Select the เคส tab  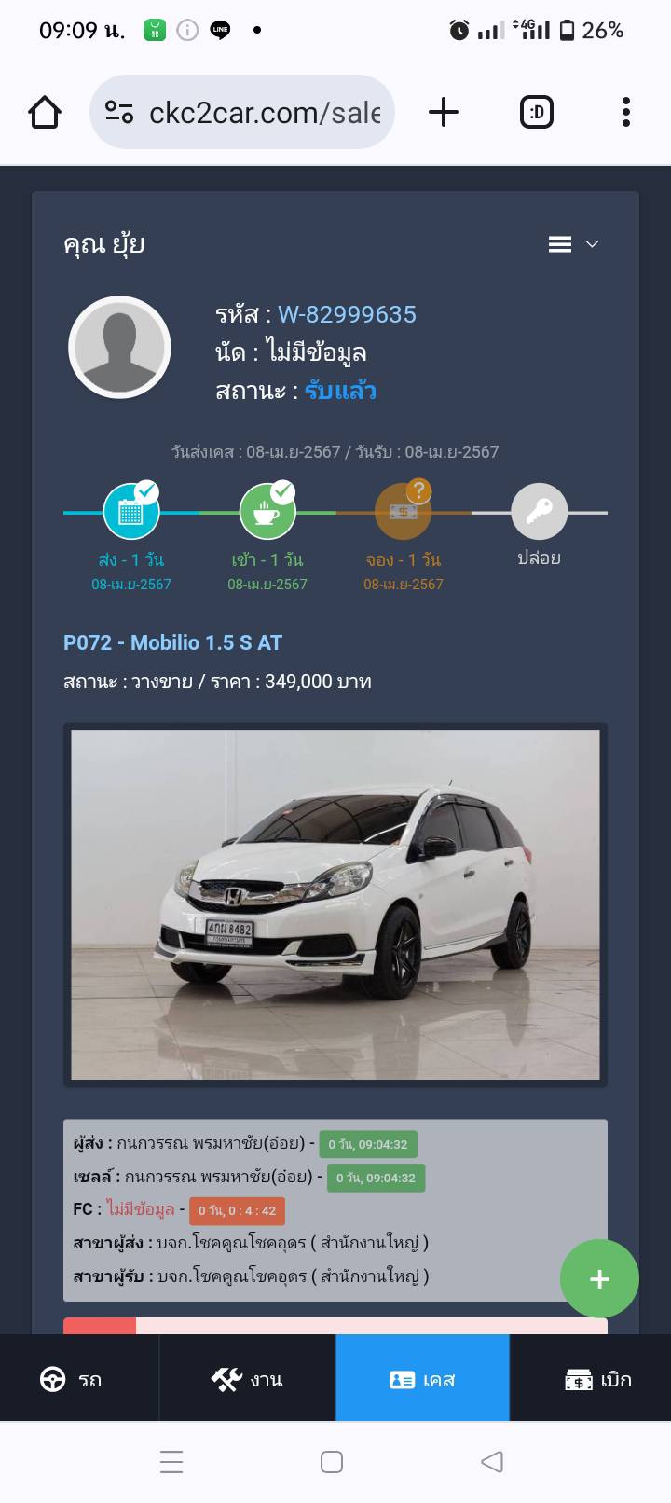click(x=422, y=1378)
